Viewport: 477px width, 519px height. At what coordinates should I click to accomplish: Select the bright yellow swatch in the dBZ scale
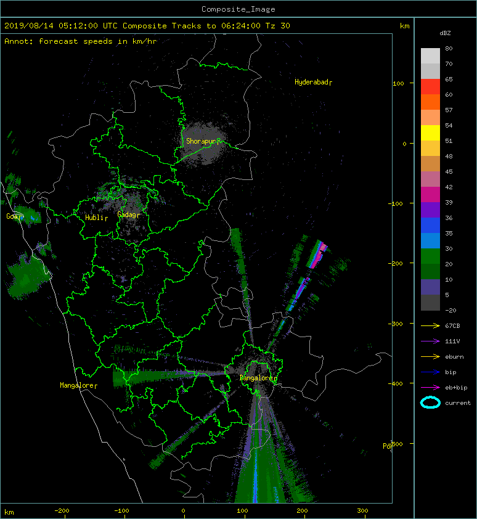pos(430,133)
